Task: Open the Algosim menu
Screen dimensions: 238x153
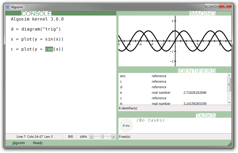Action: [x=19, y=143]
